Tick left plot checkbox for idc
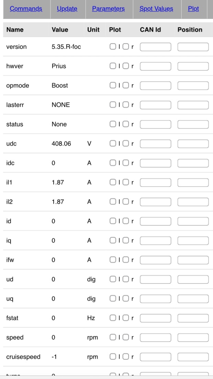 [x=113, y=163]
